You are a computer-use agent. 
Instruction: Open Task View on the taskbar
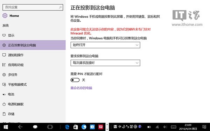coord(50,127)
